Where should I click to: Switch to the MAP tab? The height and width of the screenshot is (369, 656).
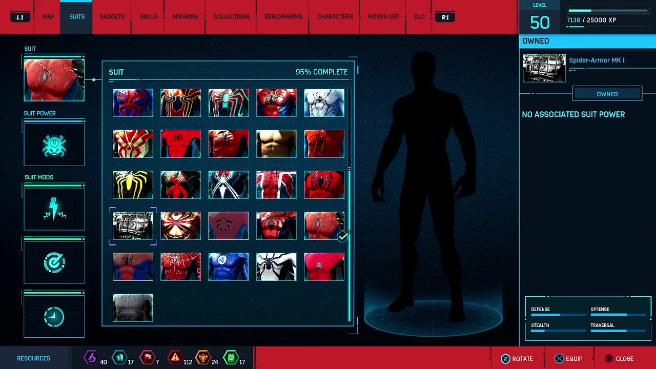coord(48,17)
